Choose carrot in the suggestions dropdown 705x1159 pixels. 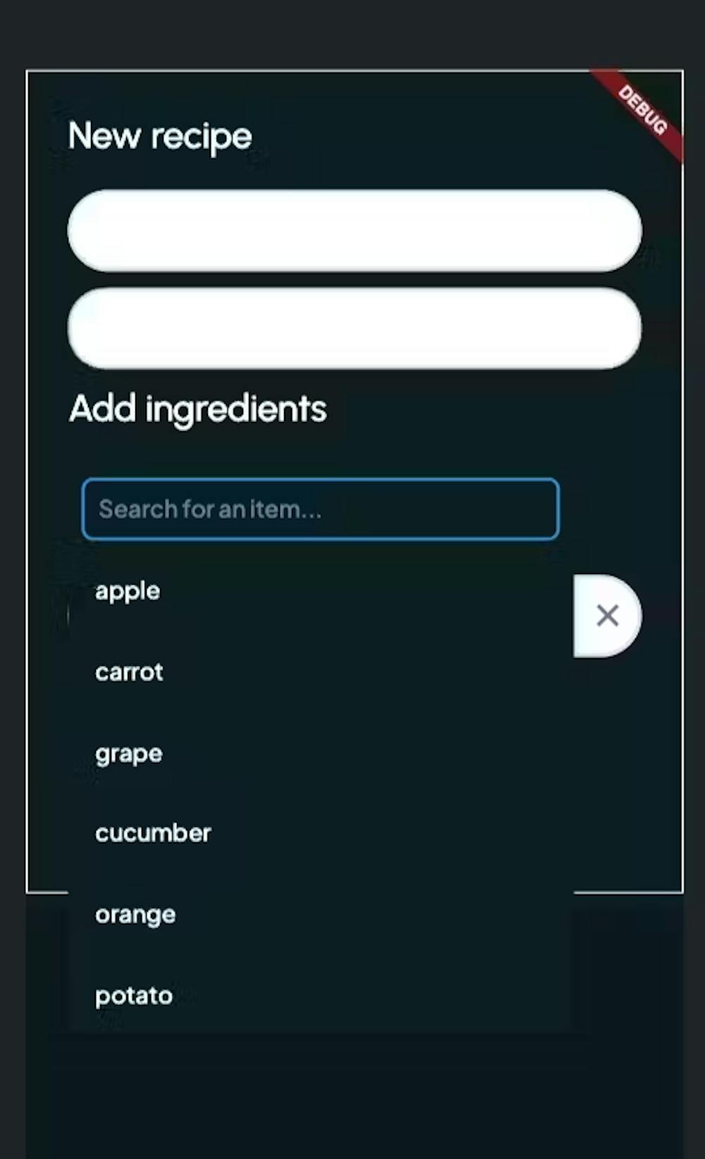pyautogui.click(x=129, y=672)
